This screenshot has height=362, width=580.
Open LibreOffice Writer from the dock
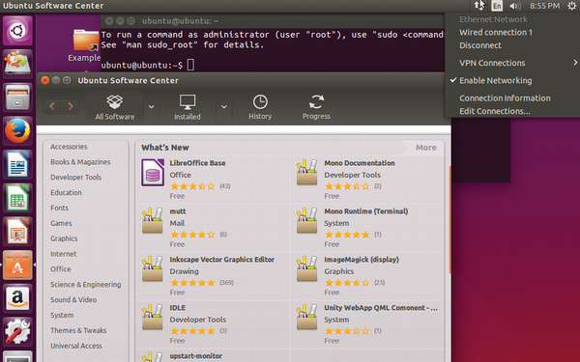[x=17, y=164]
